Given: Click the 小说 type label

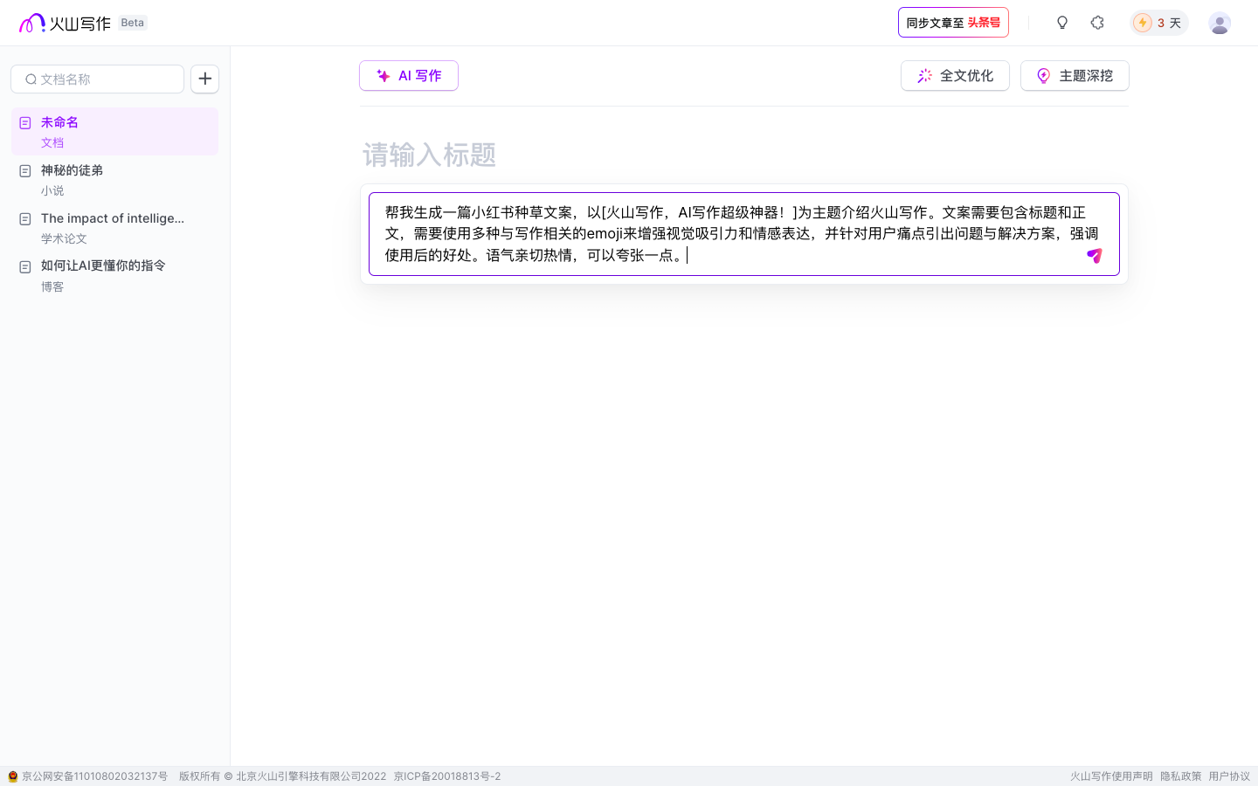Looking at the screenshot, I should 52,191.
